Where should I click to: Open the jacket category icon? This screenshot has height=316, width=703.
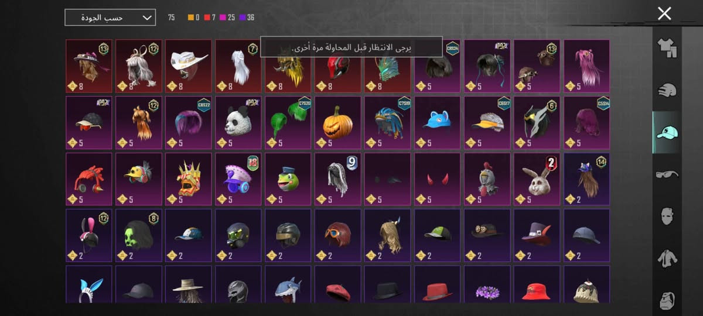(x=667, y=258)
